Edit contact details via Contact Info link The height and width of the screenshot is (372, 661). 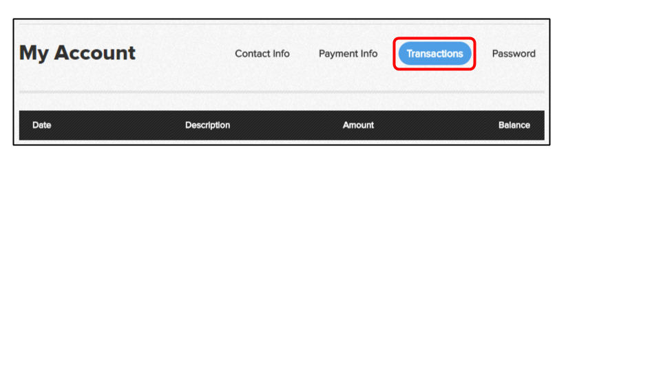[262, 54]
